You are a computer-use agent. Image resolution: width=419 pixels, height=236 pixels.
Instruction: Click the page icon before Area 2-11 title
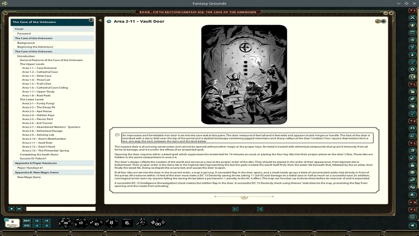(109, 21)
